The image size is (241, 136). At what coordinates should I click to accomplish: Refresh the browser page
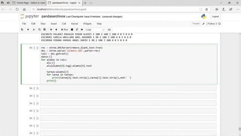pos(17,9)
